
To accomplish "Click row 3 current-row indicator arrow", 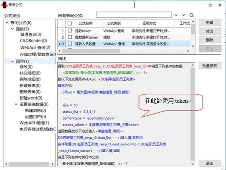I will click(x=60, y=44).
